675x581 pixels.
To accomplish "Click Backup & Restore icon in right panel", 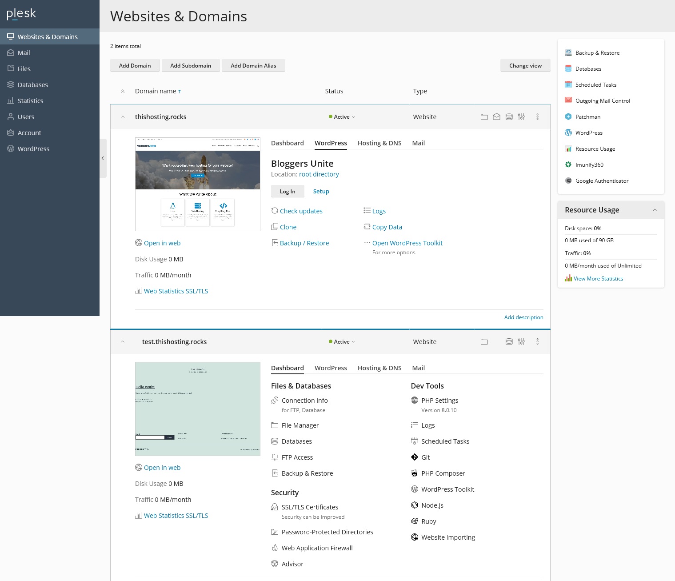I will pos(568,52).
